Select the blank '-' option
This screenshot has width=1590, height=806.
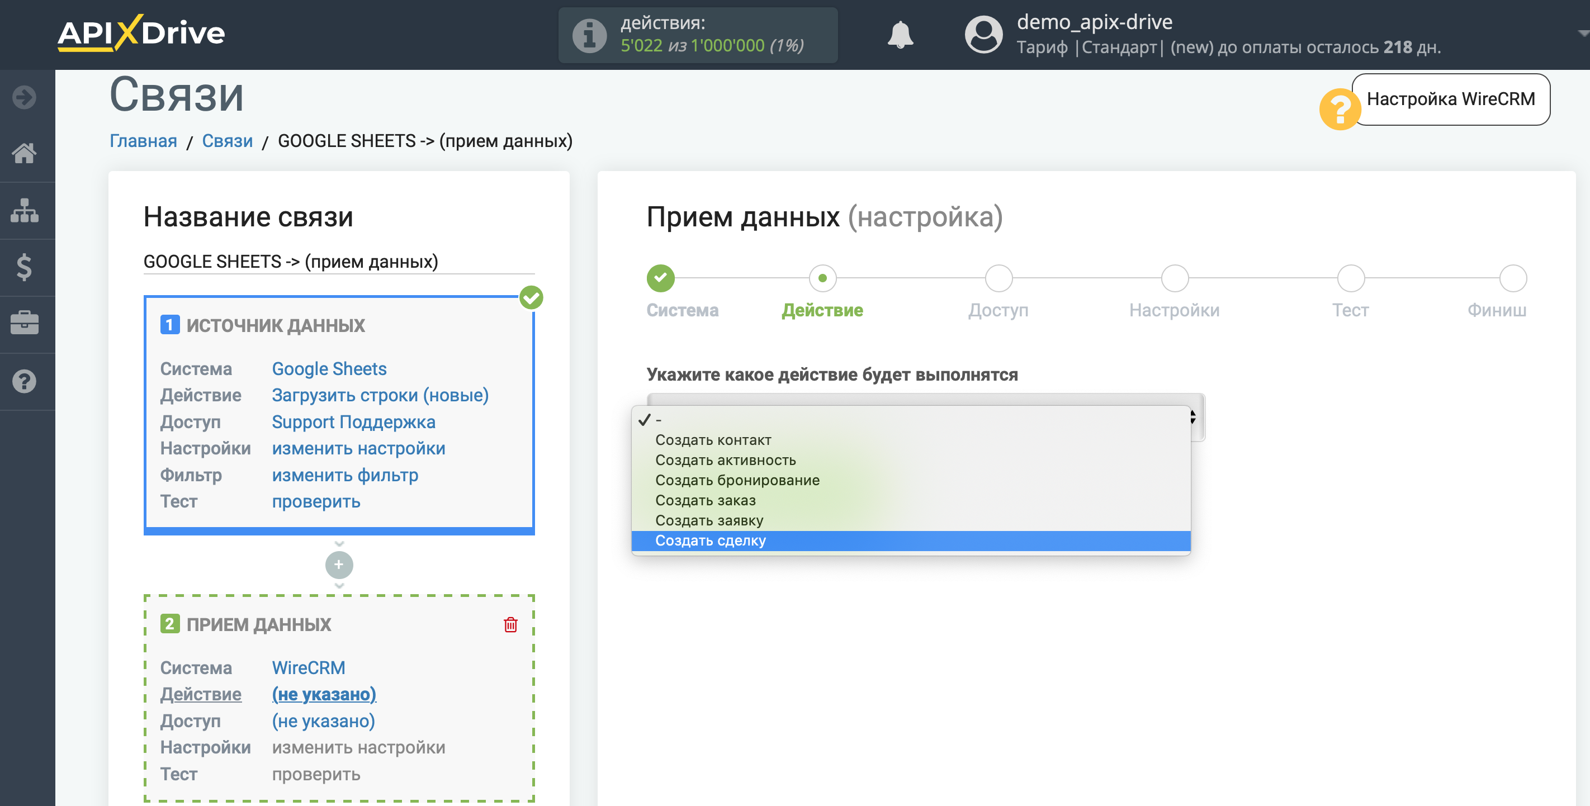coord(911,420)
